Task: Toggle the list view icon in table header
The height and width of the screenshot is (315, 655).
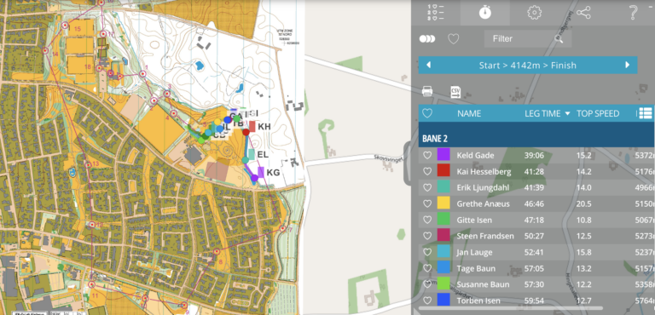Action: coord(646,113)
